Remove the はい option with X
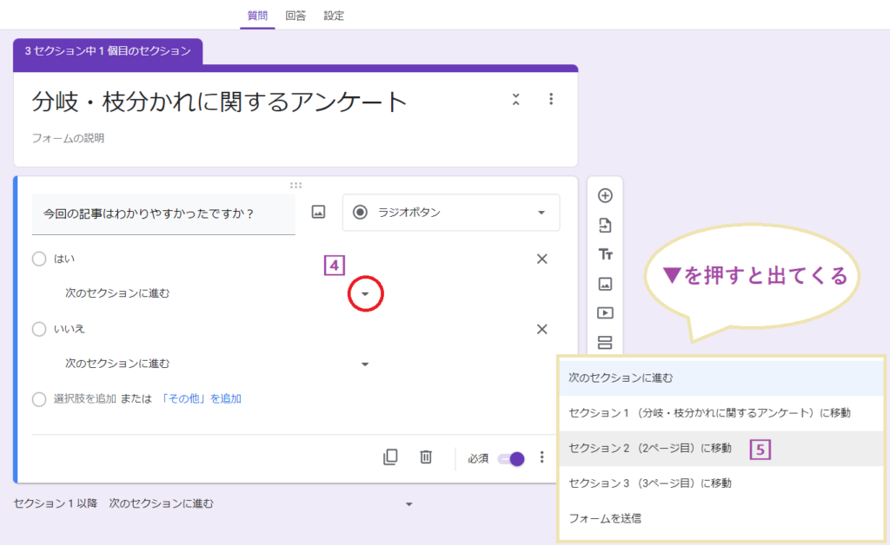The width and height of the screenshot is (890, 545). click(541, 259)
